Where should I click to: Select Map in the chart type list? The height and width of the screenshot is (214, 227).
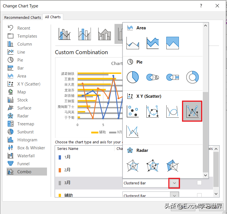pyautogui.click(x=27, y=92)
